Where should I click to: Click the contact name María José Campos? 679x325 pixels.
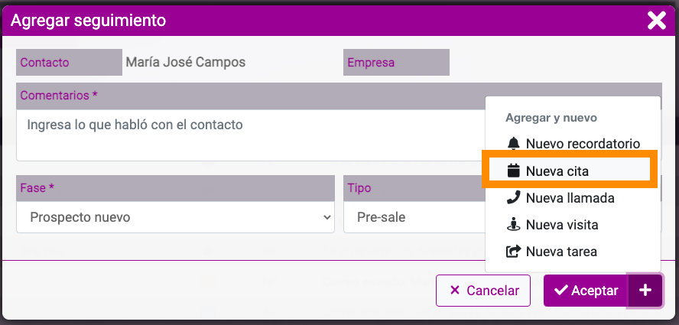click(186, 62)
